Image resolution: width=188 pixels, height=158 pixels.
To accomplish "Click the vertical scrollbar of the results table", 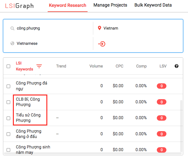I will [x=181, y=126].
